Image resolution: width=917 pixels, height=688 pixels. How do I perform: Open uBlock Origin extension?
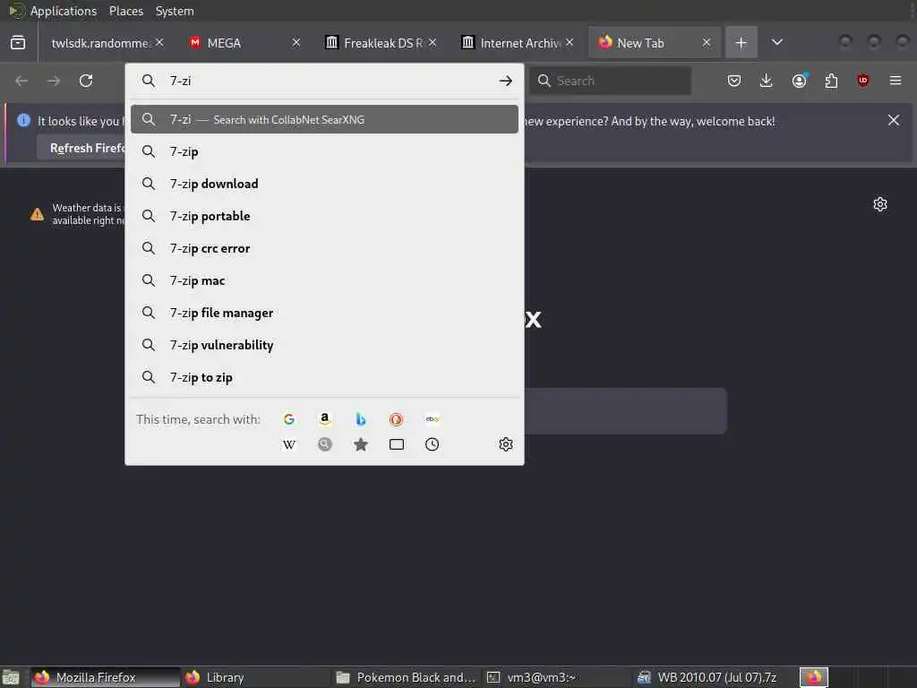(863, 81)
